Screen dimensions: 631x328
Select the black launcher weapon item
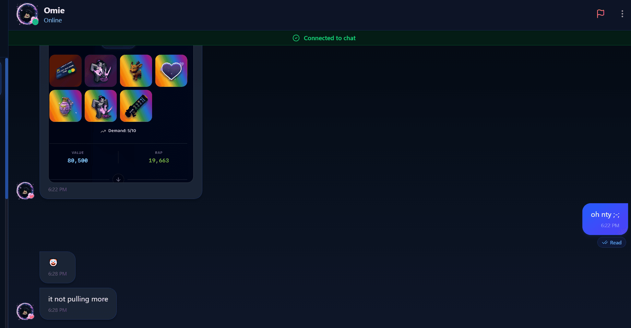pyautogui.click(x=136, y=106)
